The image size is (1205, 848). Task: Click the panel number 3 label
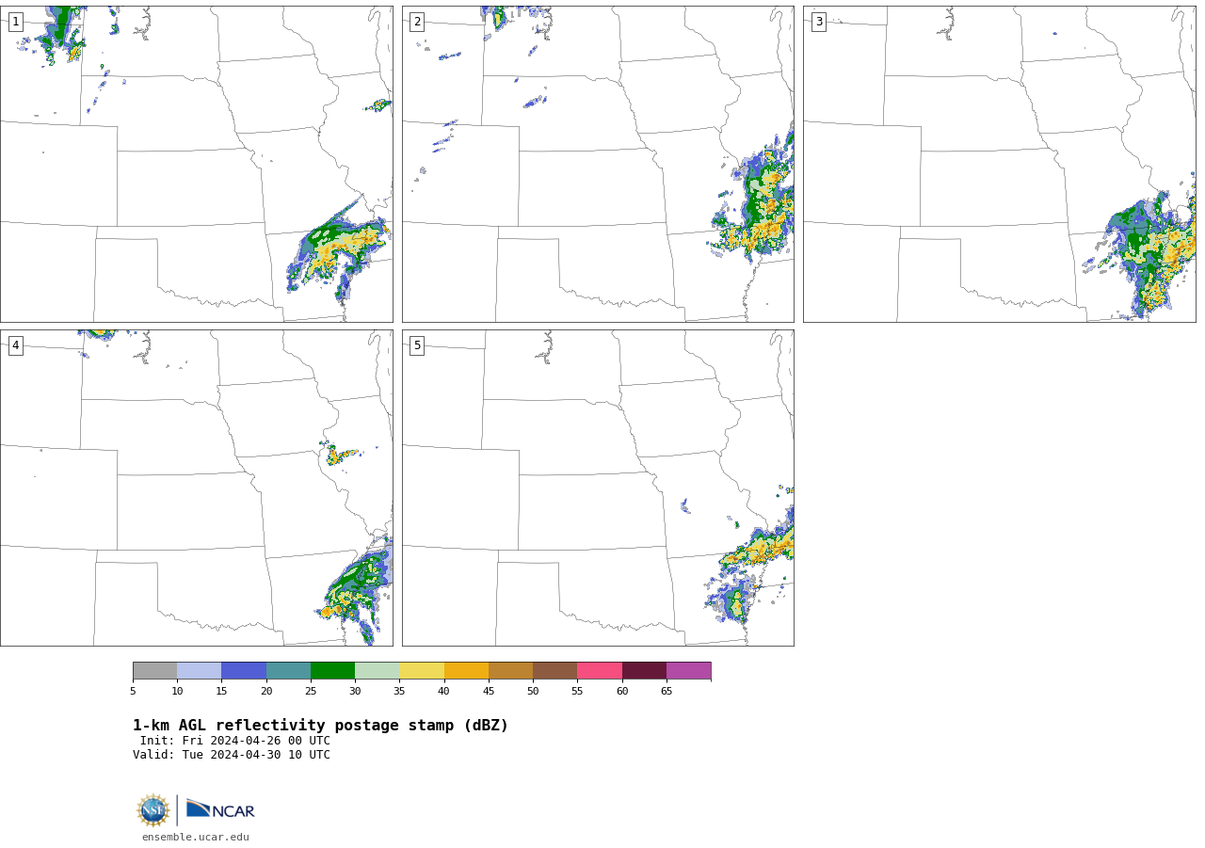tap(818, 22)
